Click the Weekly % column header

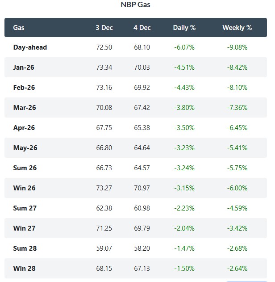click(x=237, y=28)
